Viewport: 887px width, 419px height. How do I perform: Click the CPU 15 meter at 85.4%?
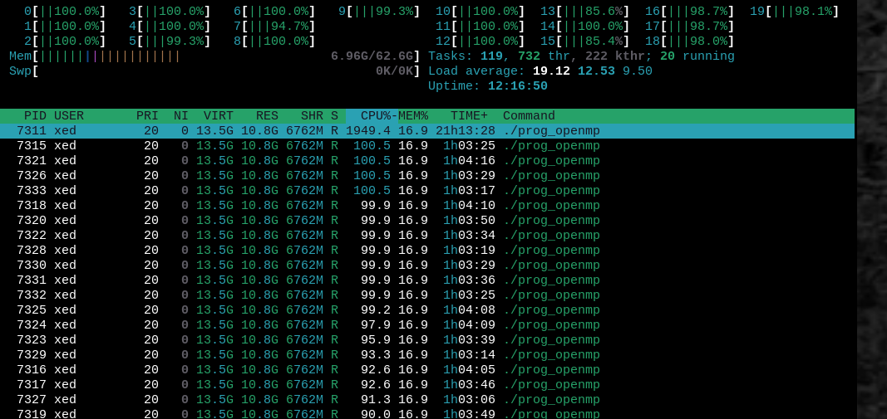pyautogui.click(x=585, y=41)
